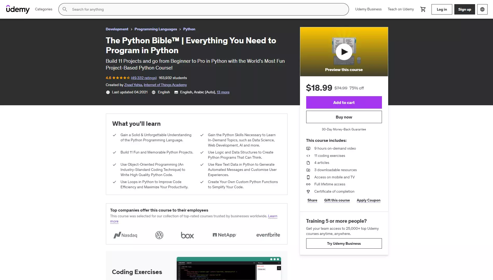Open the language globe button
The image size is (493, 280).
click(x=482, y=9)
